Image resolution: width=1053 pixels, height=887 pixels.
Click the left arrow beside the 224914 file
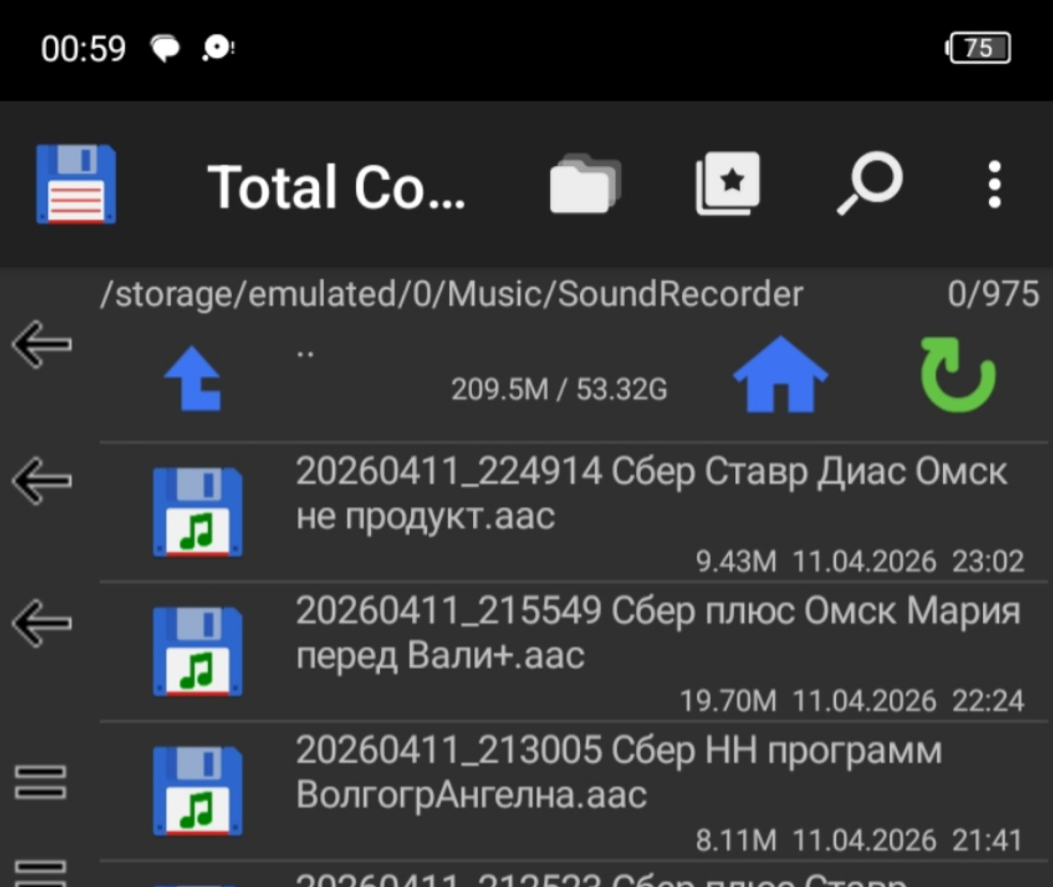coord(42,481)
